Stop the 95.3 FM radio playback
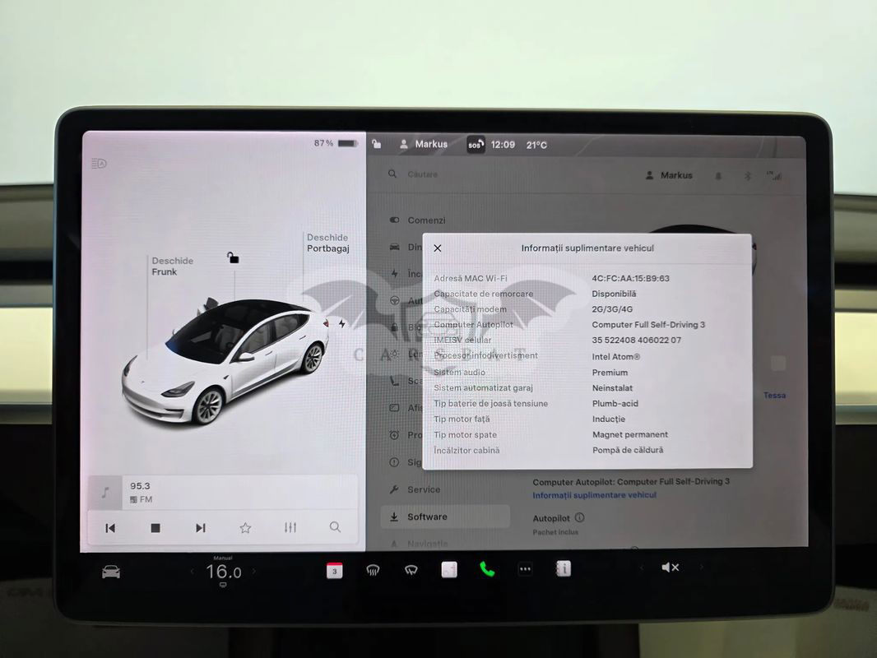The image size is (877, 658). 155,528
